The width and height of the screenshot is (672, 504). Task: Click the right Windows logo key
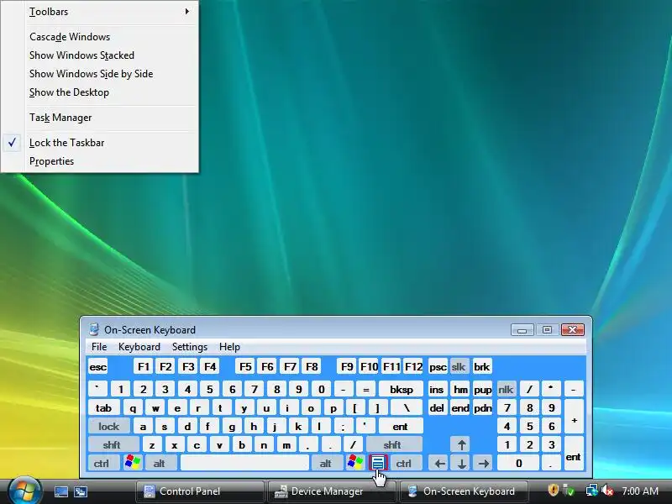[355, 463]
